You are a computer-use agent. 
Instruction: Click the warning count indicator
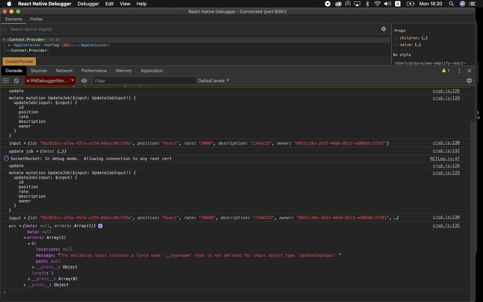(x=446, y=71)
